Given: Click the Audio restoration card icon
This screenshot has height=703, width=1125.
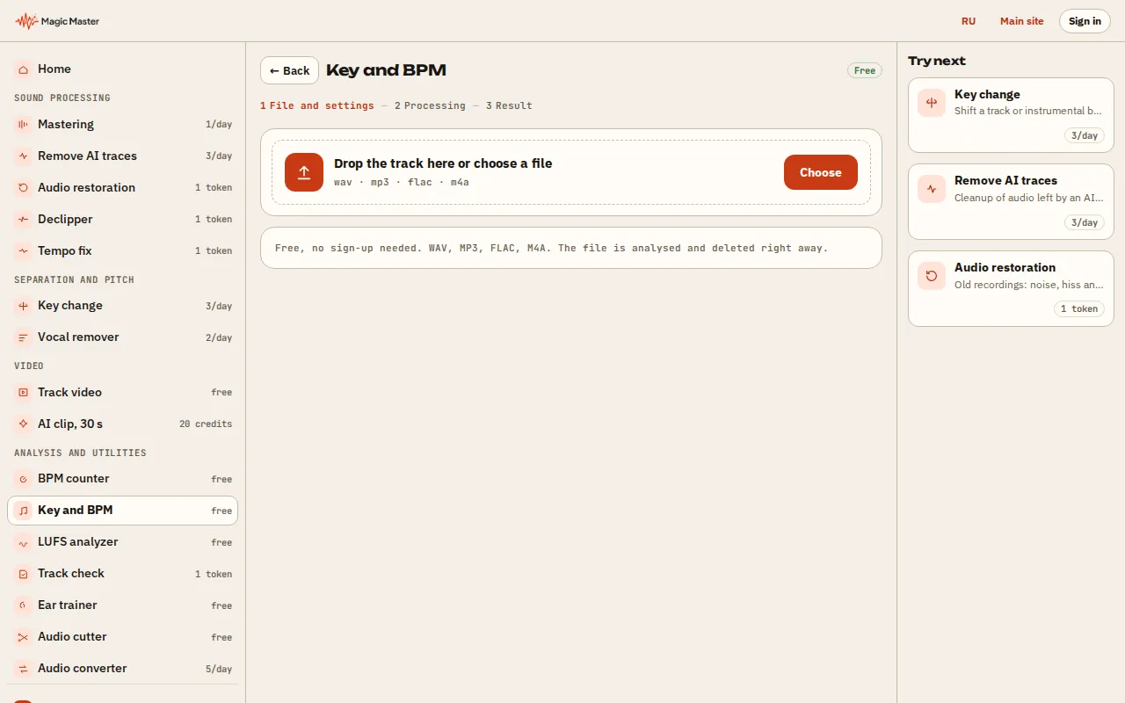Looking at the screenshot, I should tap(932, 276).
